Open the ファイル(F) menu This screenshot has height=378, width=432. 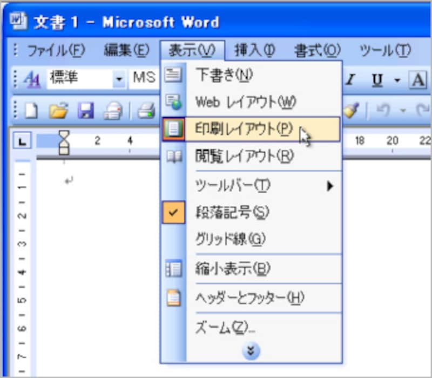coord(56,50)
